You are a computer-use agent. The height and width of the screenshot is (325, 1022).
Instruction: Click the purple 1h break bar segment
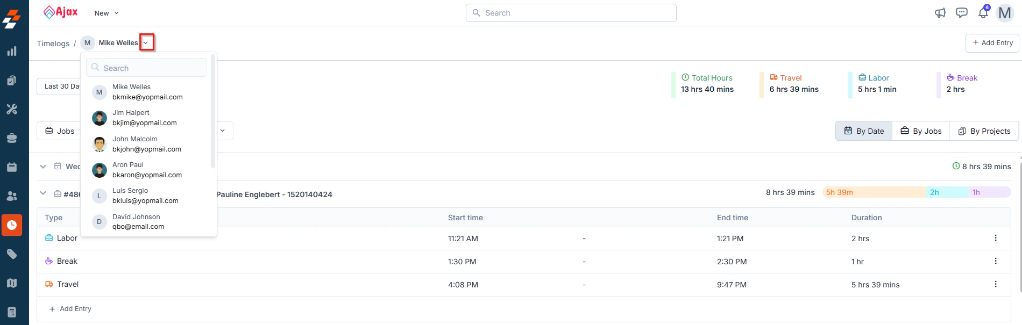tap(990, 192)
